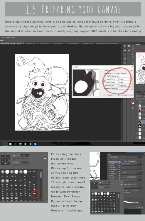Open Photoshop from the Windows taskbar
Screen dimensions: 145x221
point(5,144)
